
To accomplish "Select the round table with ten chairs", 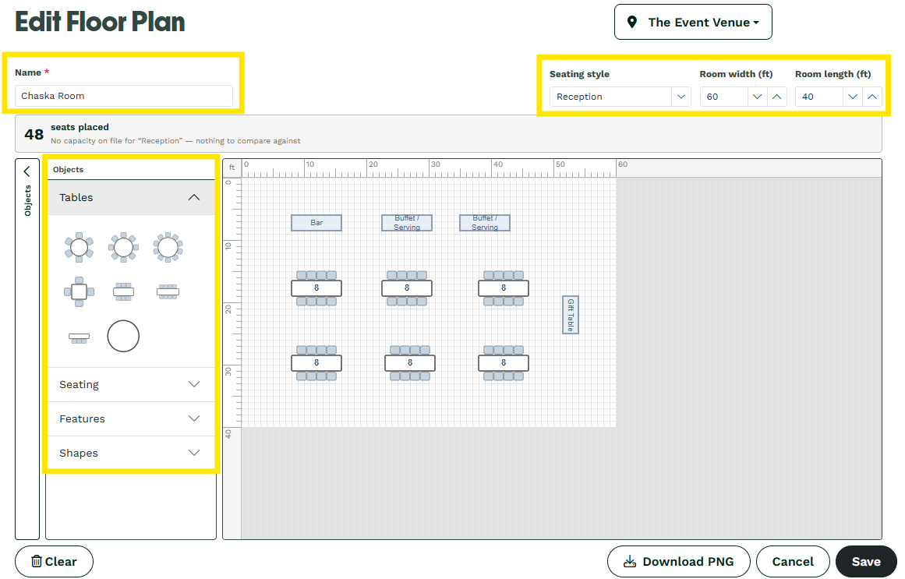I will (168, 248).
